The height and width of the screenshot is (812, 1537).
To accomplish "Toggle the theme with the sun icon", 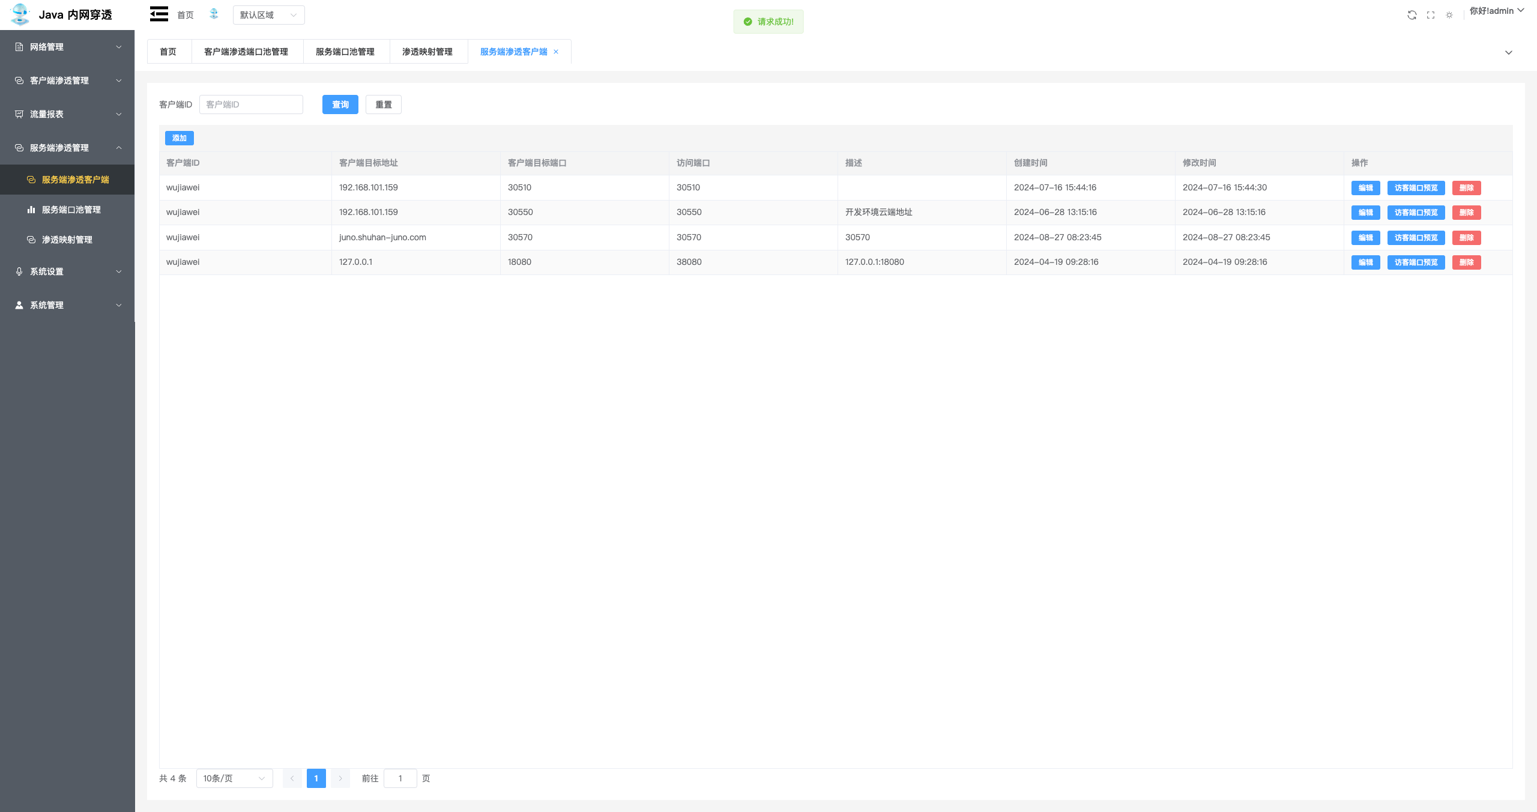I will click(1449, 15).
